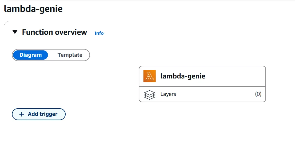Select the Layers row of the function card

[202, 94]
